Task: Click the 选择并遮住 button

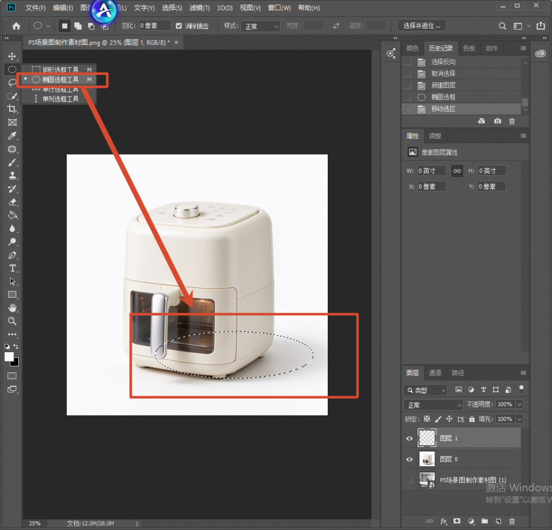Action: point(422,26)
